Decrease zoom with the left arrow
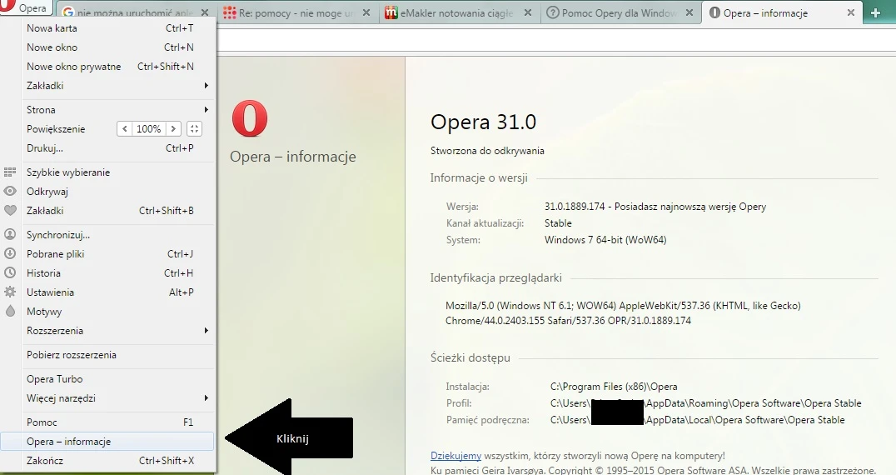Viewport: 896px width, 475px height. (125, 129)
